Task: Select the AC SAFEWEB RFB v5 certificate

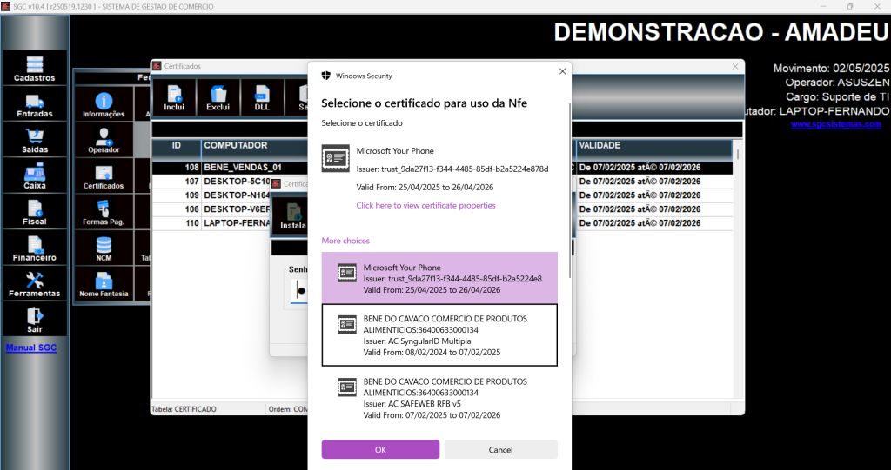Action: [439, 398]
